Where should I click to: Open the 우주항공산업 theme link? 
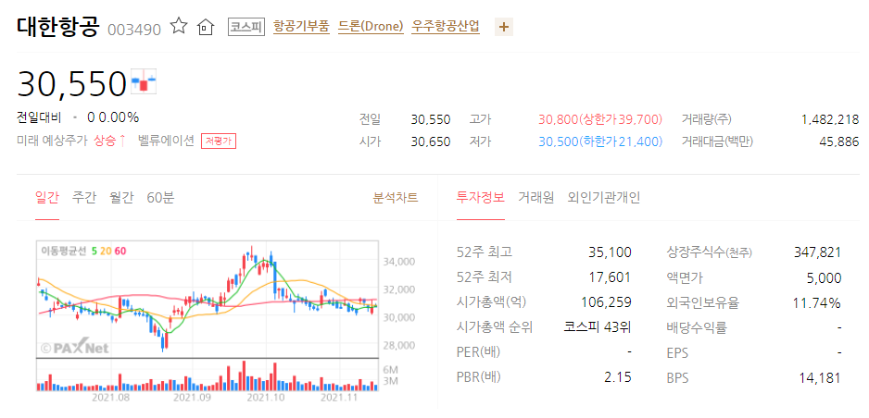click(x=446, y=26)
